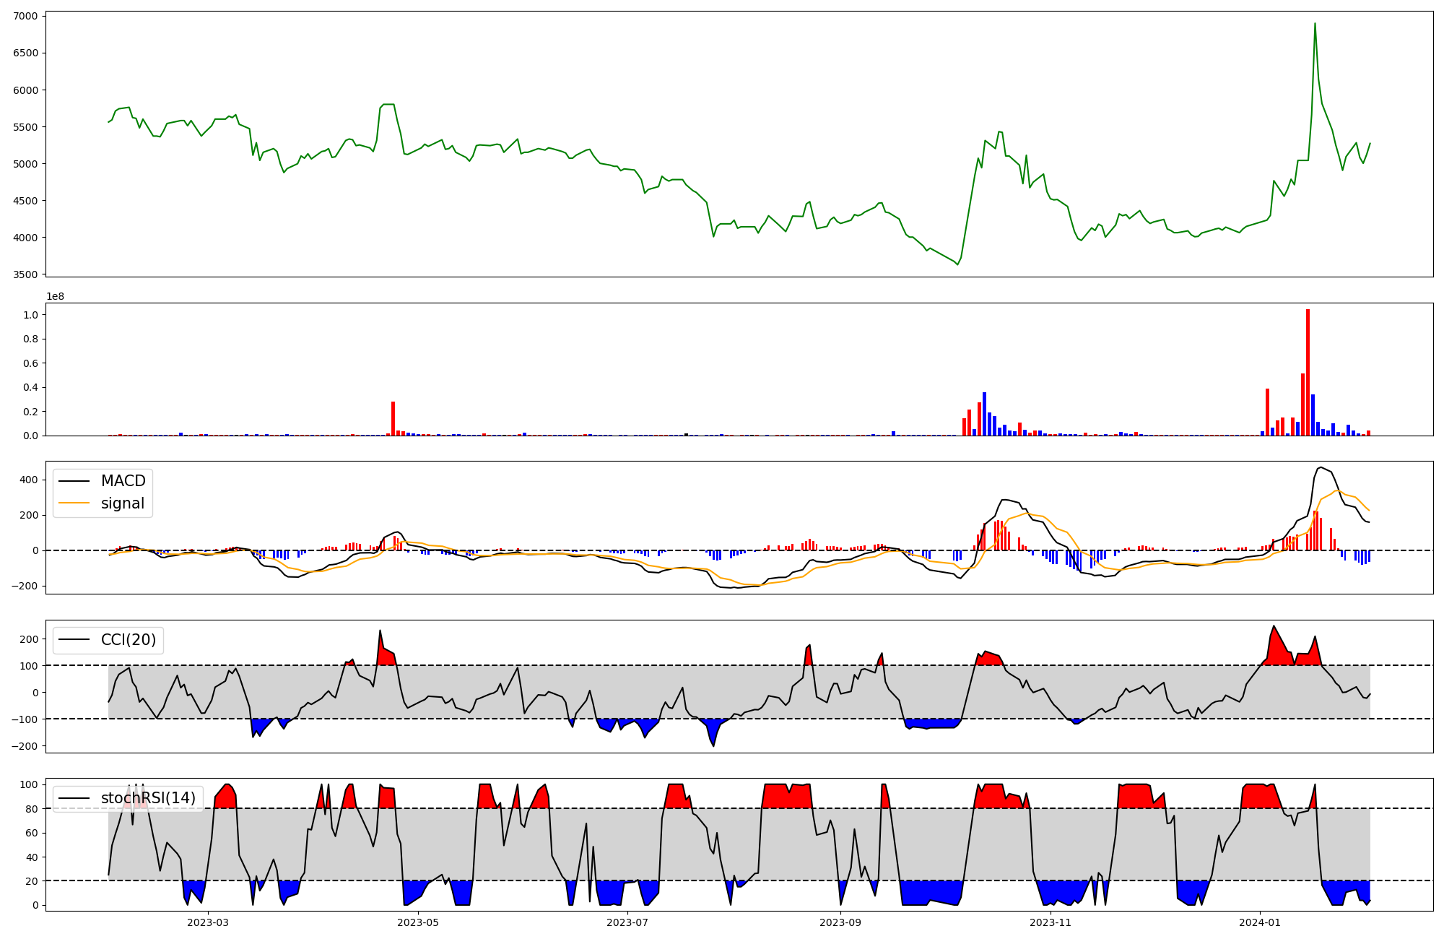Click the price line peak near 6900

(x=1315, y=24)
